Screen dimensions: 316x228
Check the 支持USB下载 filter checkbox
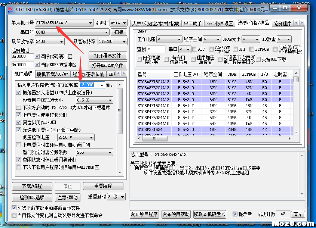(x=258, y=59)
